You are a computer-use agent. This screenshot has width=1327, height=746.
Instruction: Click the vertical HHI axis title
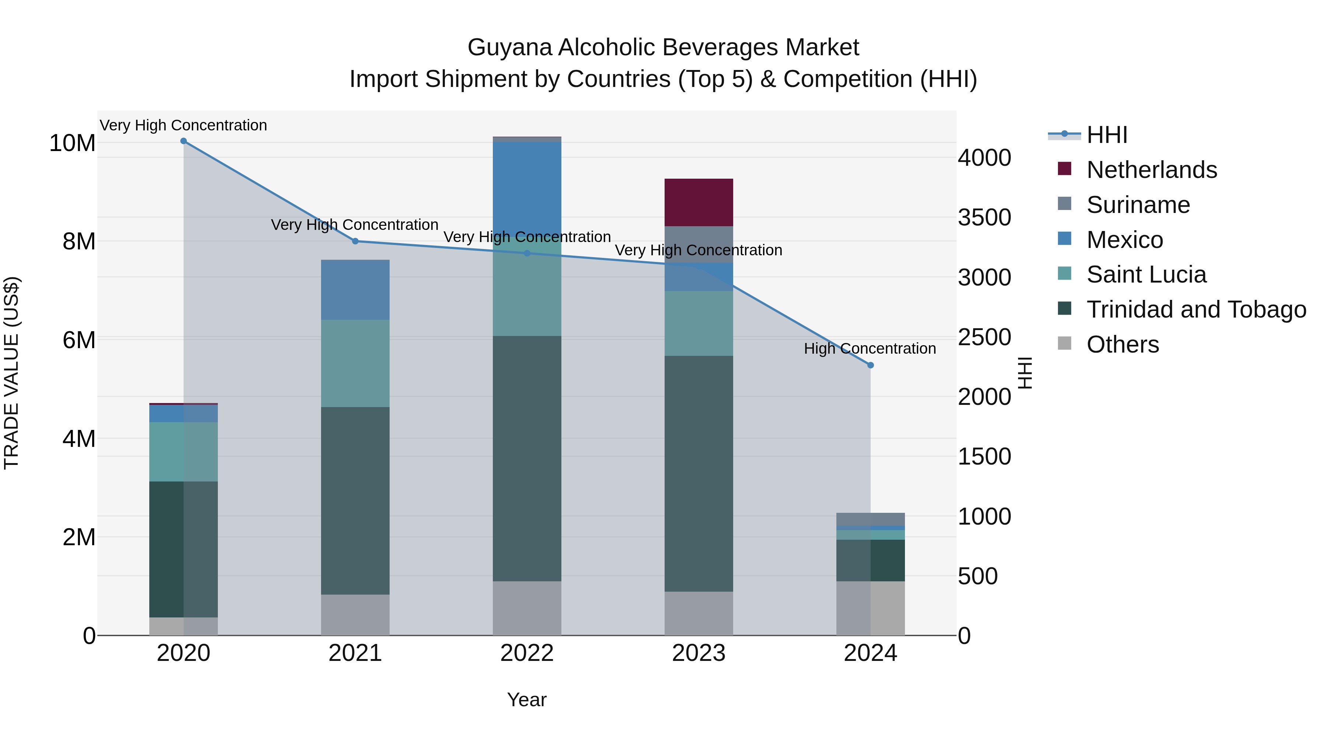pos(1025,373)
